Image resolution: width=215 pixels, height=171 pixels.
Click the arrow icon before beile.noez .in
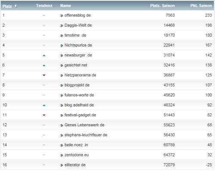pos(61,145)
